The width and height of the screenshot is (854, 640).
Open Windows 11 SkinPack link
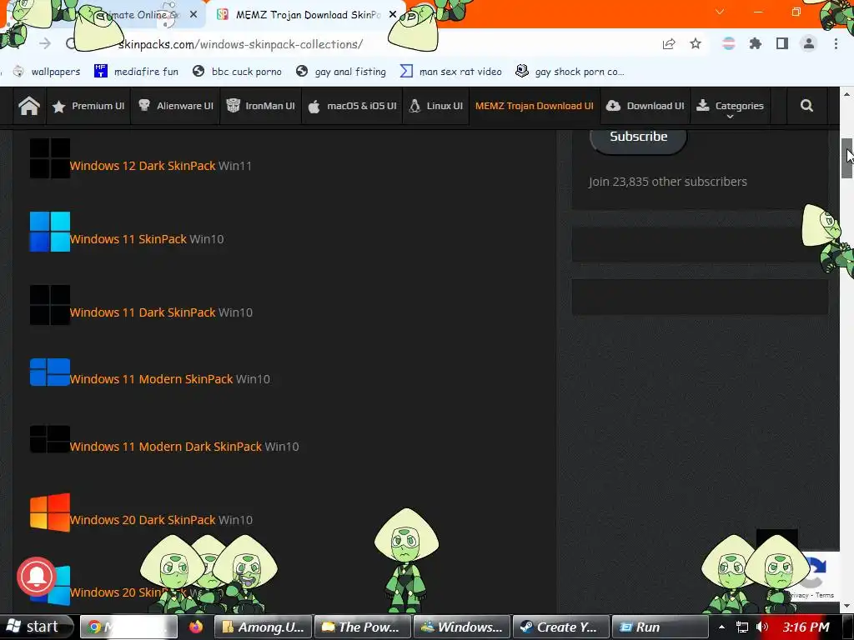point(128,239)
